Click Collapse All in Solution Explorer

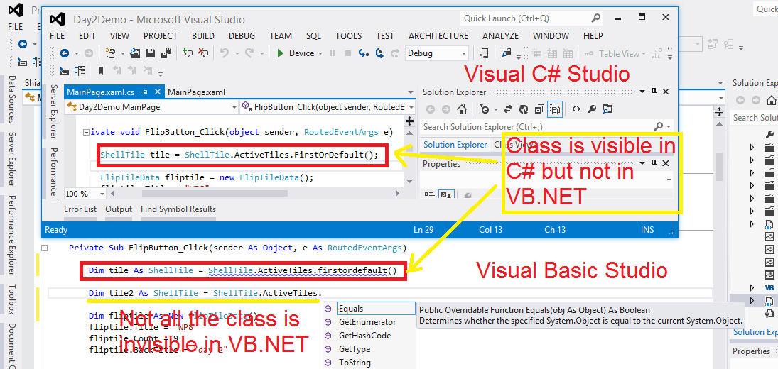click(539, 109)
